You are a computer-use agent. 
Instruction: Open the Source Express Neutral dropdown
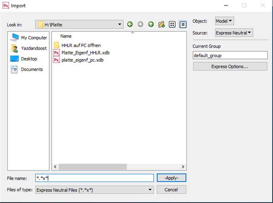(234, 33)
